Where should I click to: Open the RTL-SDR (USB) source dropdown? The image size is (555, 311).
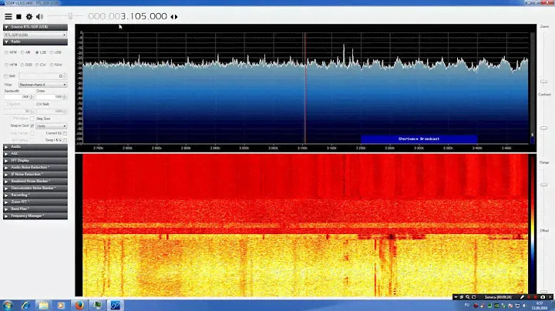(x=35, y=35)
